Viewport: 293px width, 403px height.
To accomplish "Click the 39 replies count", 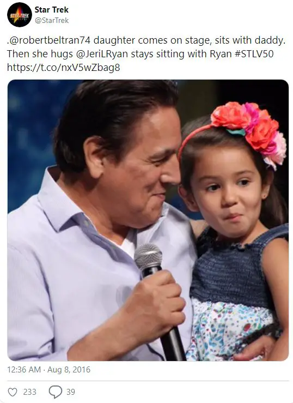I will [x=71, y=392].
